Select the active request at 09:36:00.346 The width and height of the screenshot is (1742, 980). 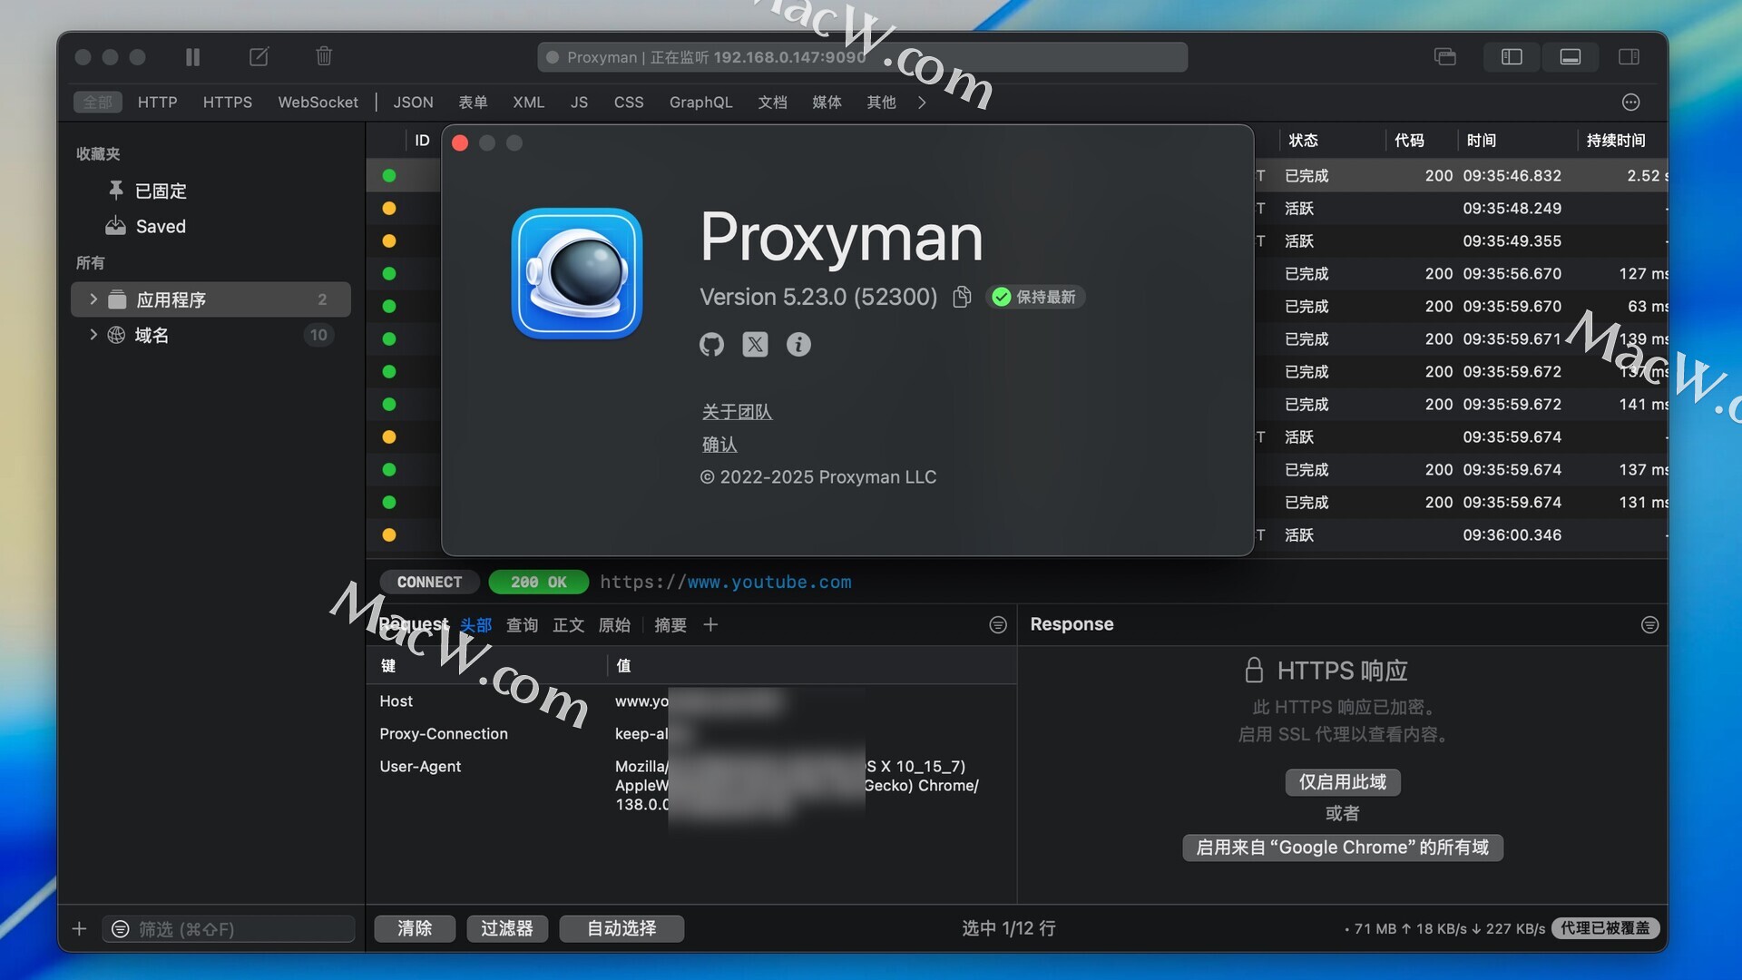tap(1016, 534)
